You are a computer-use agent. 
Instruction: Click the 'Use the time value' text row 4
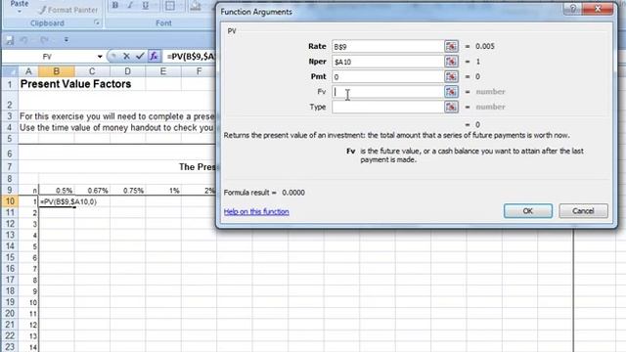[x=116, y=128]
